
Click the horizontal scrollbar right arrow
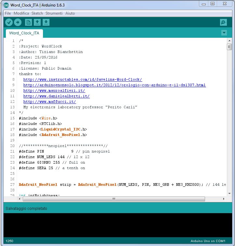tap(224, 199)
